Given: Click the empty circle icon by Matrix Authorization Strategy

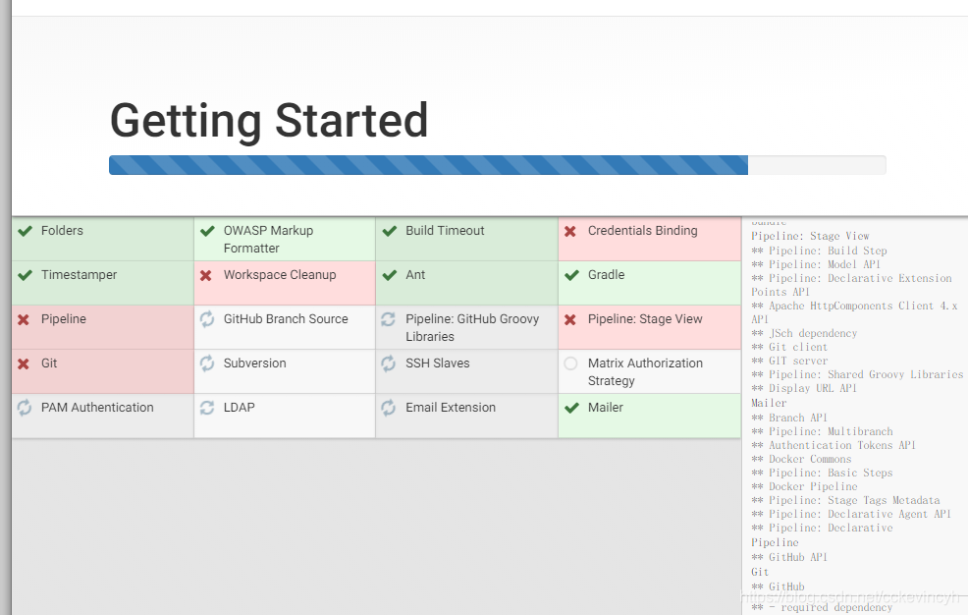Looking at the screenshot, I should point(571,363).
